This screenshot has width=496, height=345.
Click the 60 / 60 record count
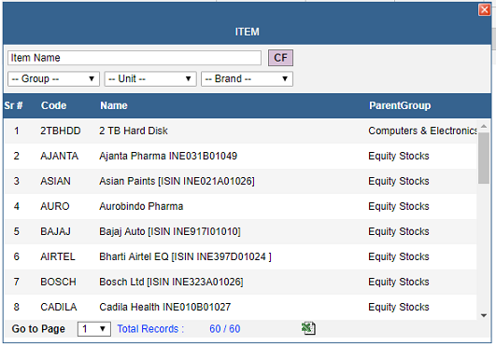coord(225,329)
